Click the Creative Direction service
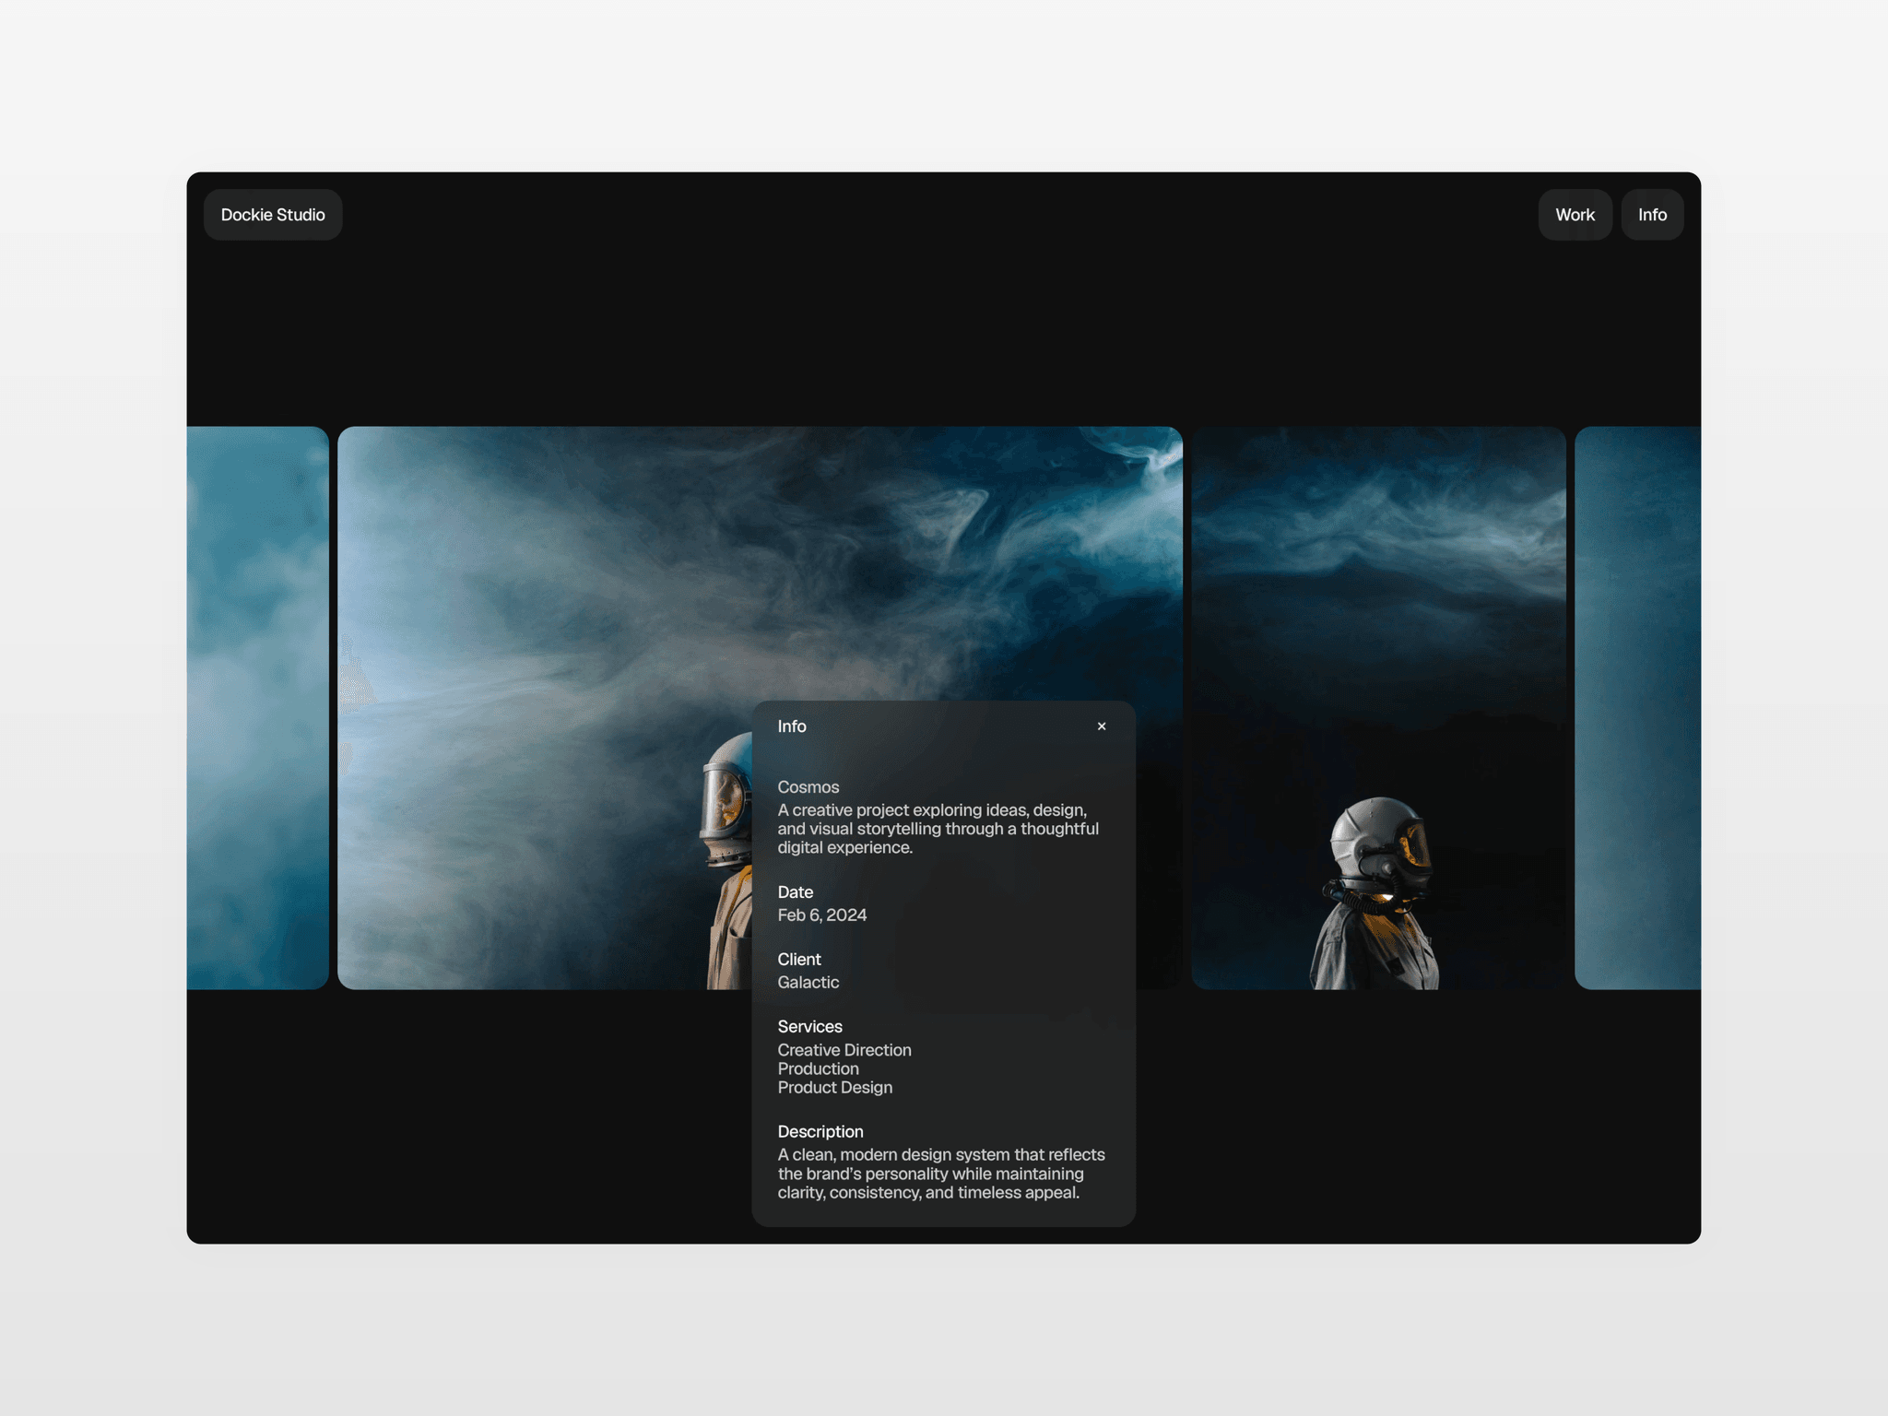1888x1416 pixels. [x=844, y=1050]
